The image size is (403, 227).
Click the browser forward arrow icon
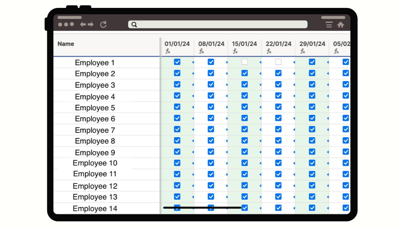(91, 25)
